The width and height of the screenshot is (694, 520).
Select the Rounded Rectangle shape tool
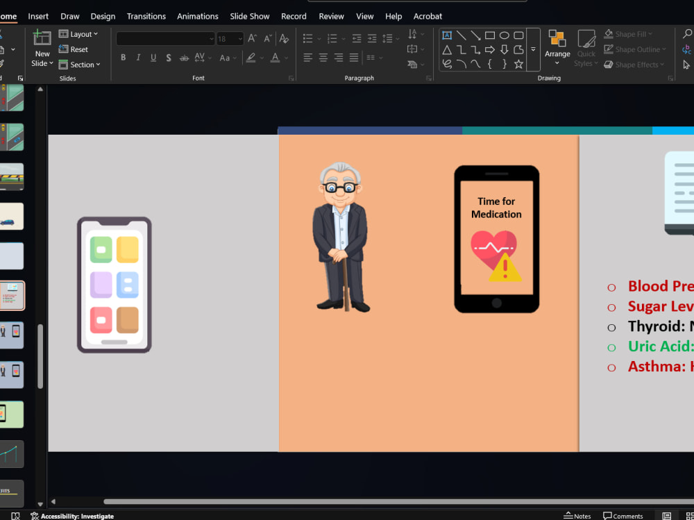pos(518,35)
